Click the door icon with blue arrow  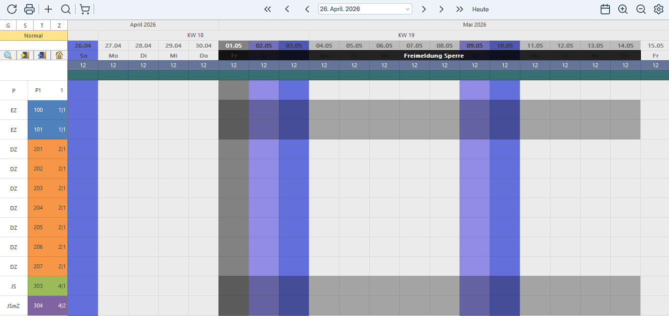42,55
